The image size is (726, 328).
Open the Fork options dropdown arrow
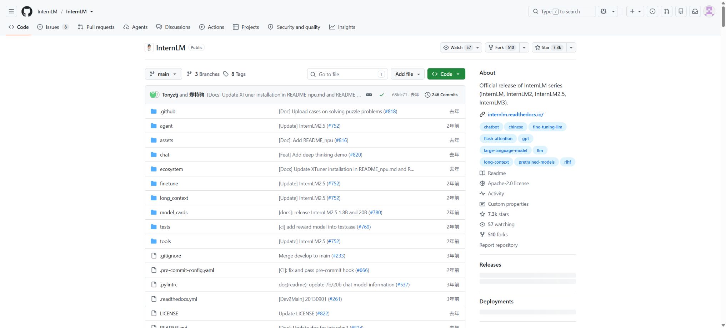[x=524, y=47]
